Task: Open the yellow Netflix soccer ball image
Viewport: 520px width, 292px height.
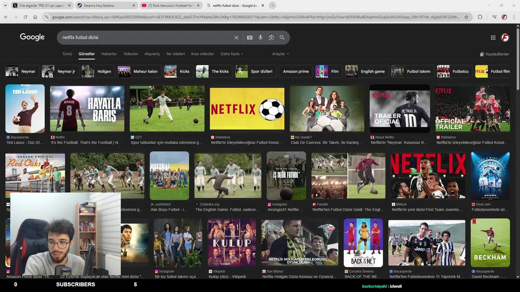Action: (x=247, y=109)
